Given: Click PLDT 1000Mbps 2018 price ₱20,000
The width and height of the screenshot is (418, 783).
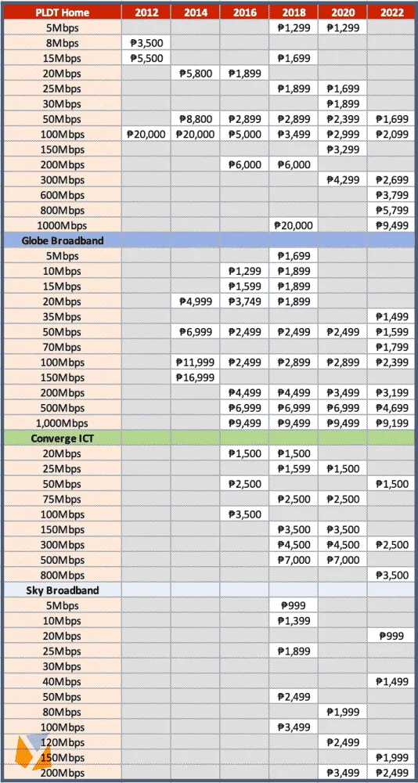Looking at the screenshot, I should tap(293, 226).
